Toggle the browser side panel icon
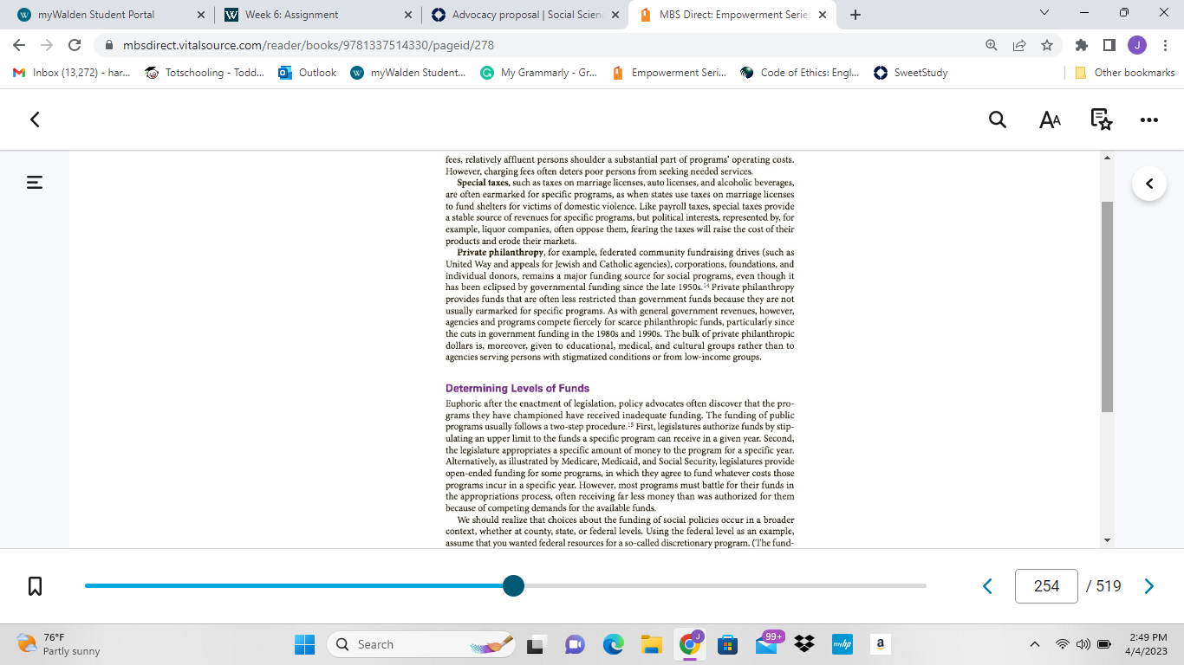The height and width of the screenshot is (665, 1184). click(1109, 45)
